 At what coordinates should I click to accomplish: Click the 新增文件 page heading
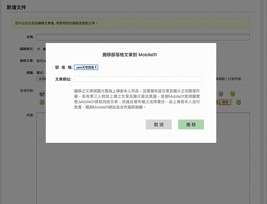16,7
